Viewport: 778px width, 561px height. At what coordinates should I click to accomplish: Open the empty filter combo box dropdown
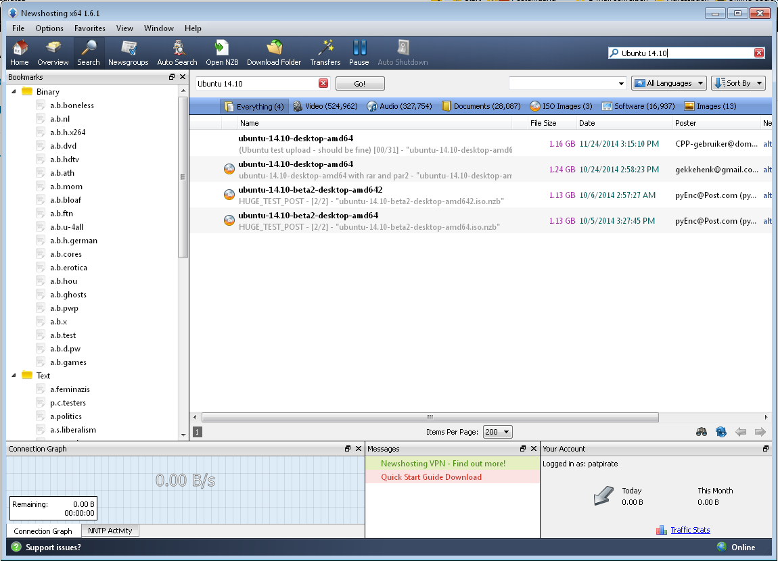tap(621, 83)
